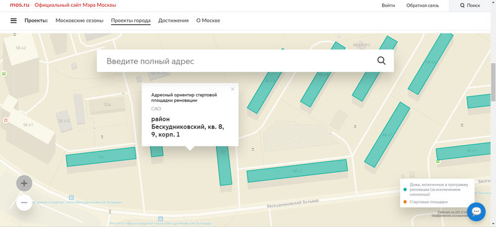Close the renovation site popup
Screen dimensions: 496x228
pyautogui.click(x=233, y=89)
